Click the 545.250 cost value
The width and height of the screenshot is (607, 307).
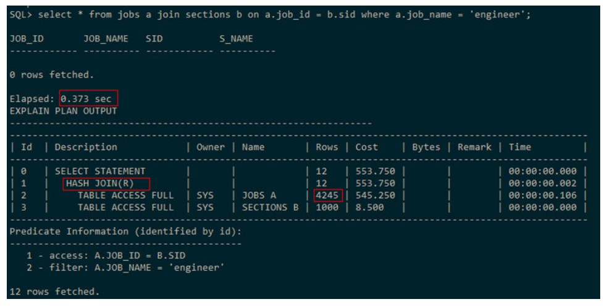coord(374,195)
